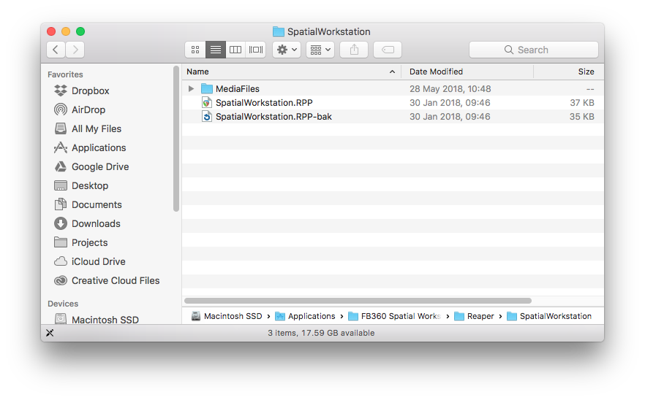Click the Devices section heading
Viewport: 645px width, 400px height.
[x=63, y=304]
